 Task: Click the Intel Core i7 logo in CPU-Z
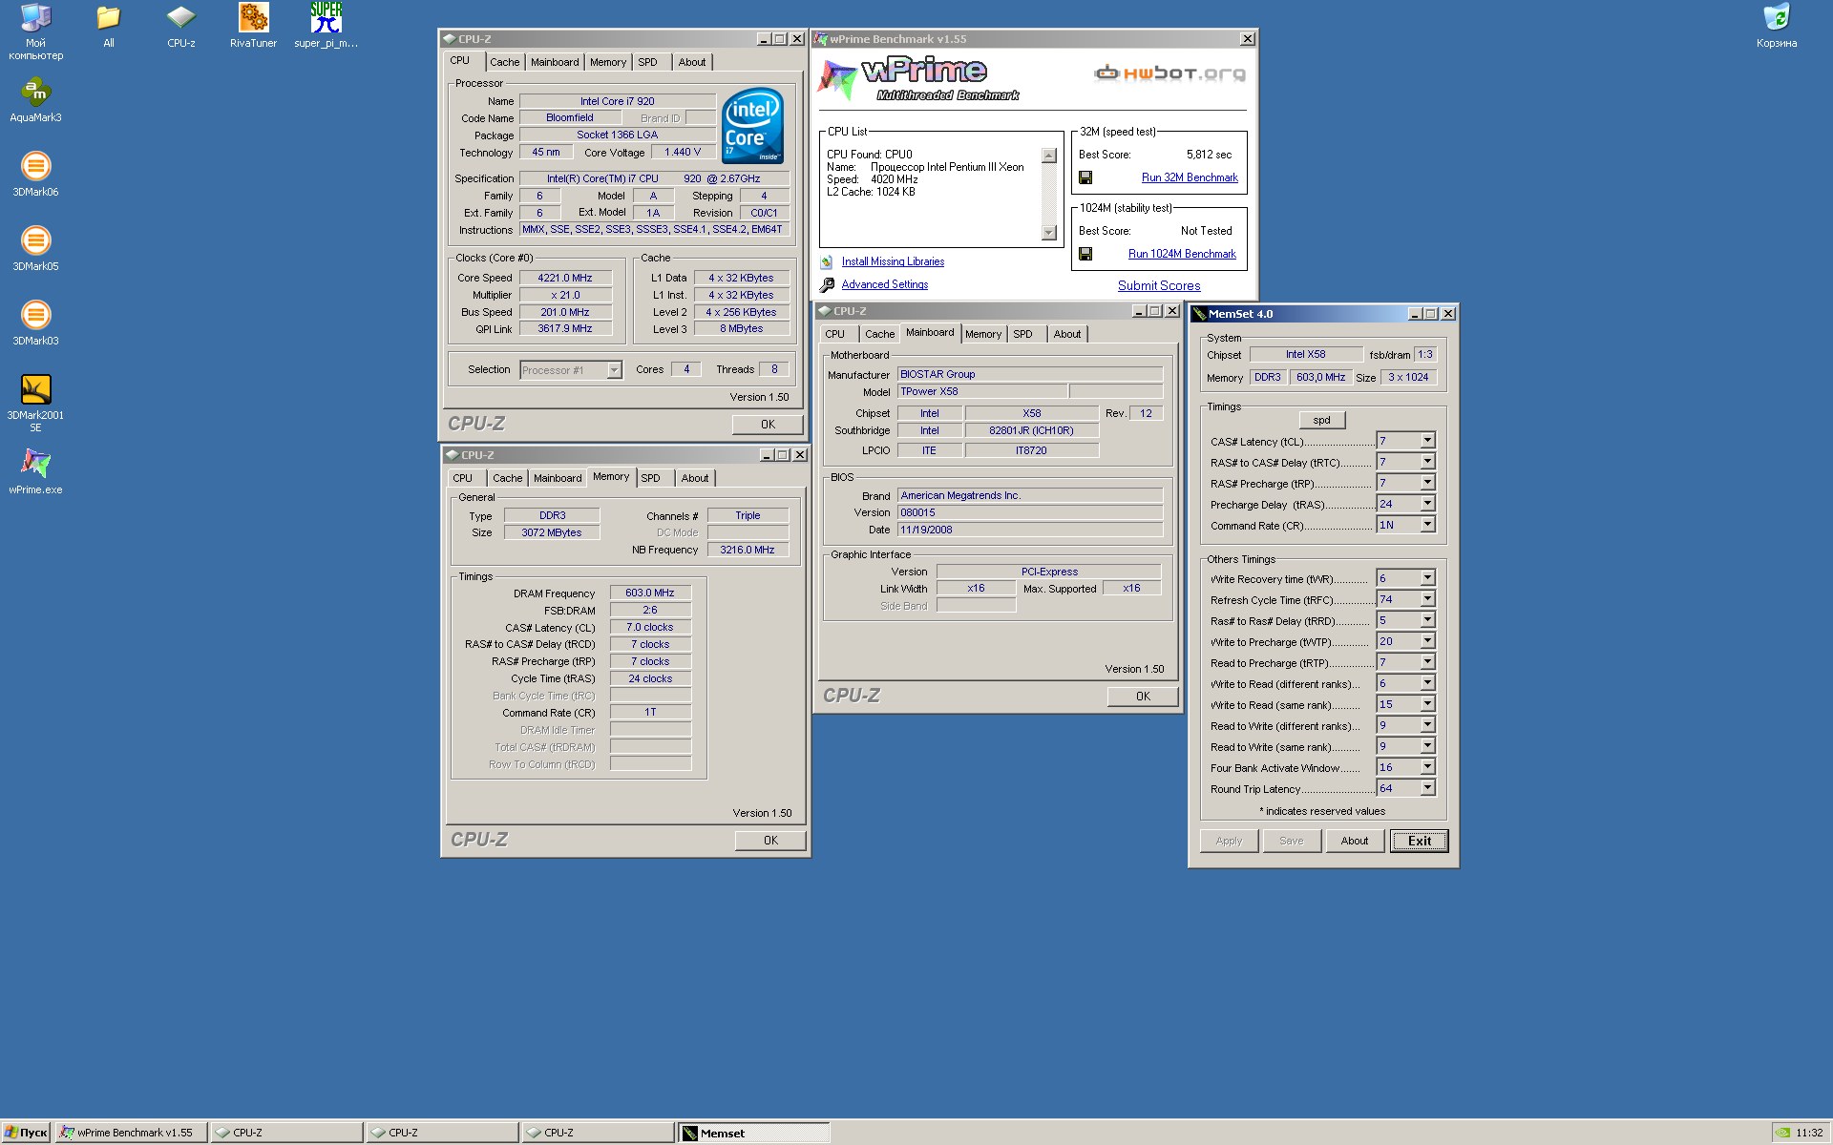(752, 126)
